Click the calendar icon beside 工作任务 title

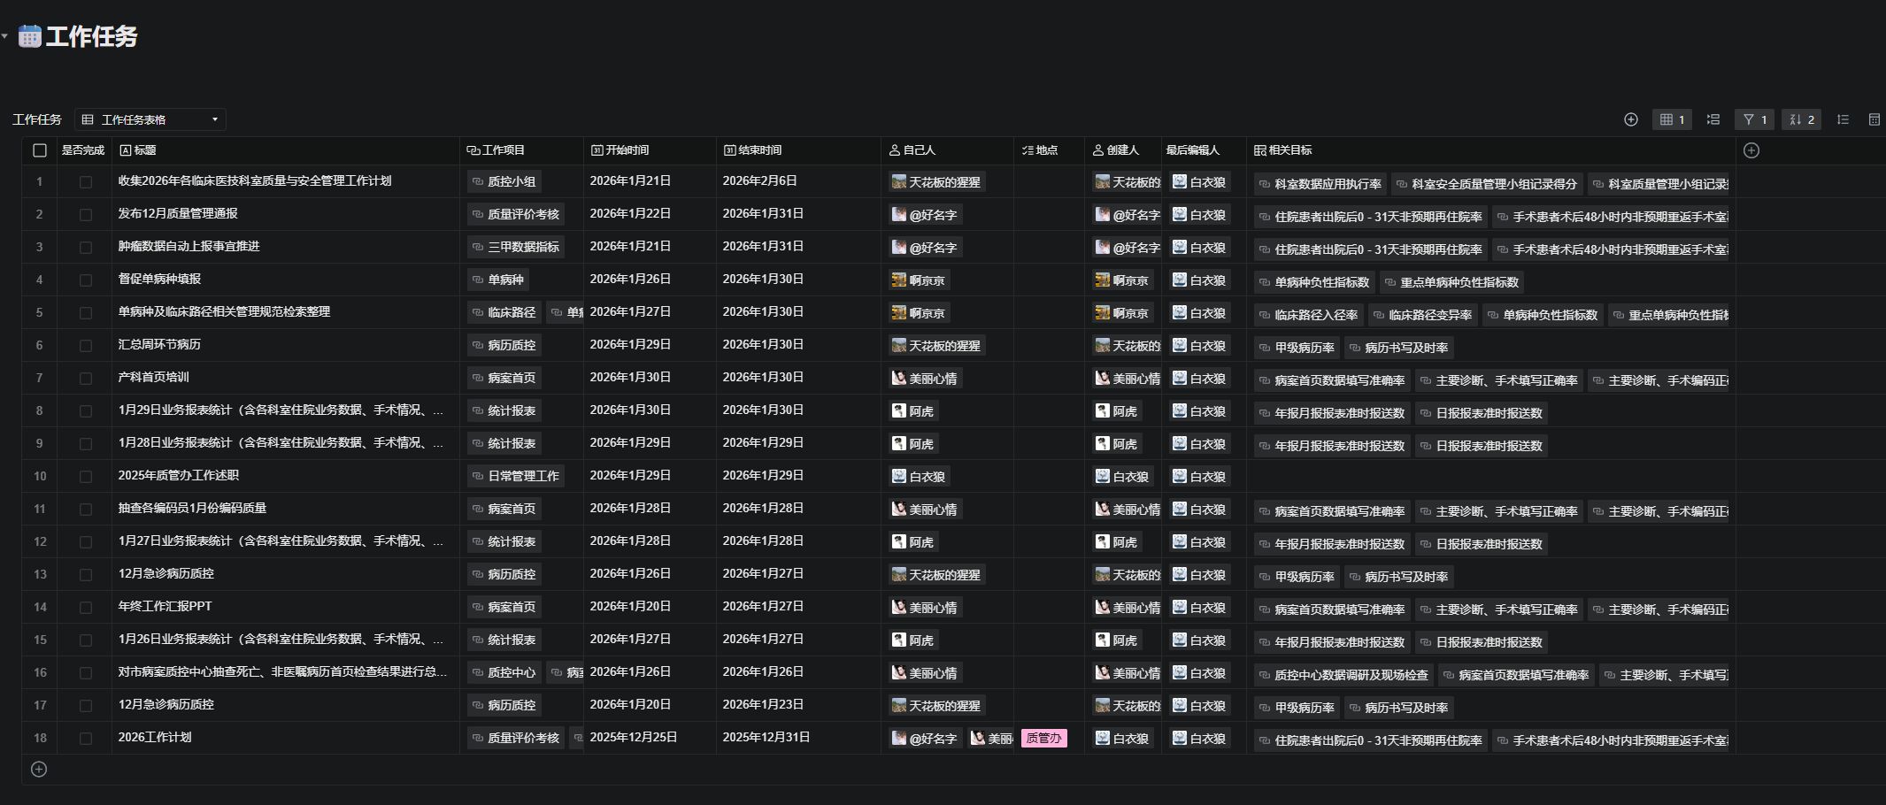(29, 35)
